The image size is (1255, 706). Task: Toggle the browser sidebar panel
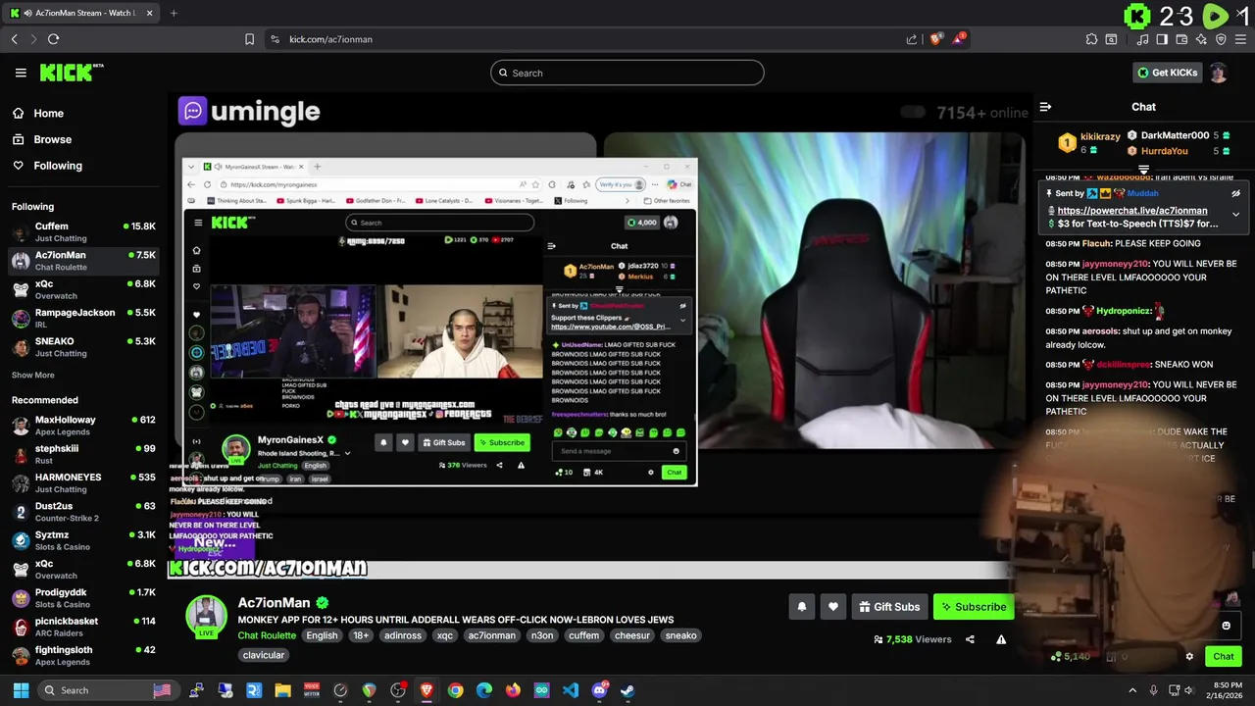click(1162, 39)
